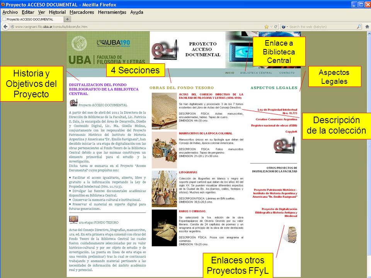Follow the CONTACTO navigation link
This screenshot has width=371, height=278.
point(287,73)
